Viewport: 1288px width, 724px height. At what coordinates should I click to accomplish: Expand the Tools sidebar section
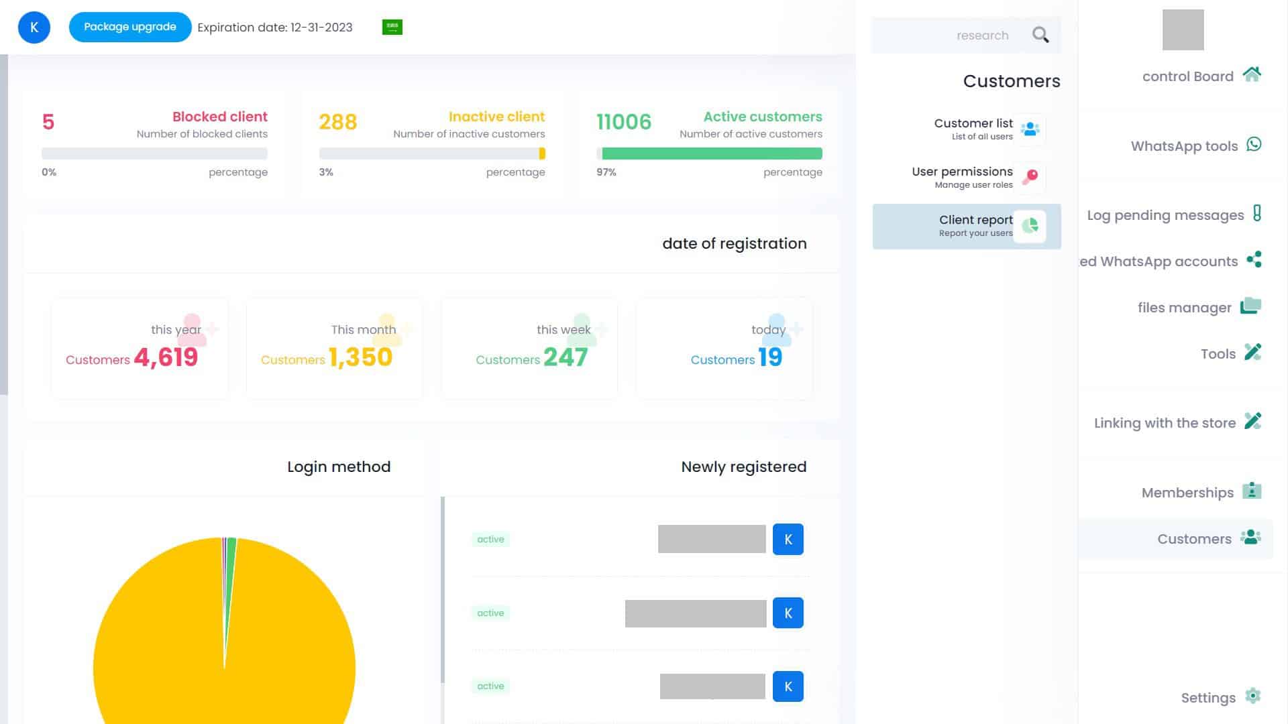click(1218, 353)
